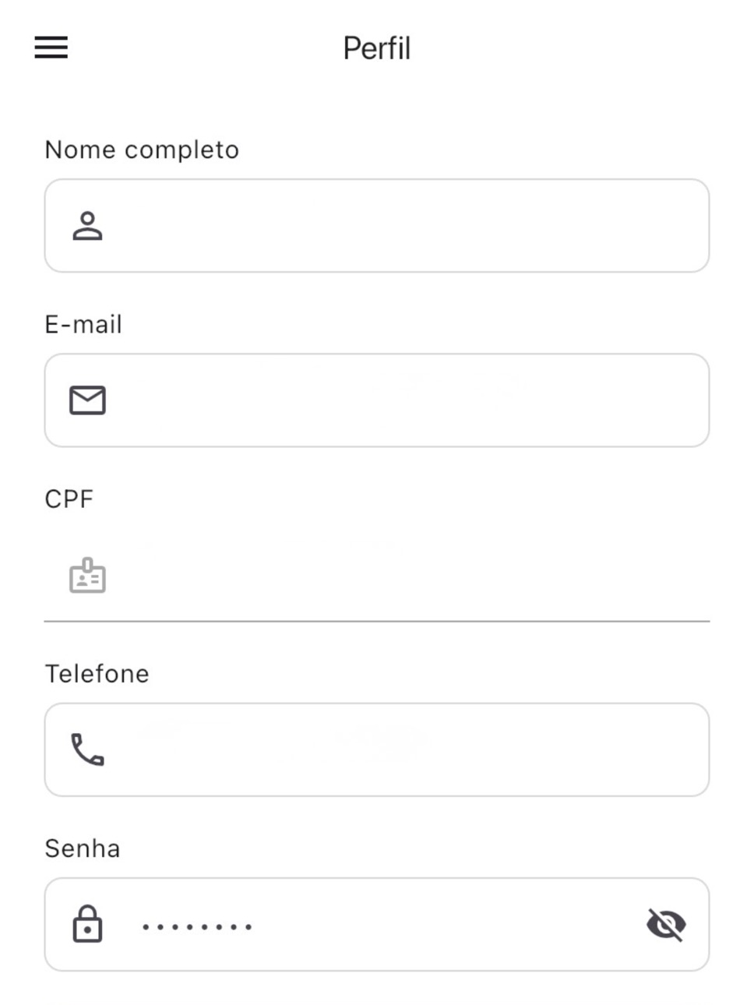Click the envelope icon in E-mail field

(x=87, y=400)
